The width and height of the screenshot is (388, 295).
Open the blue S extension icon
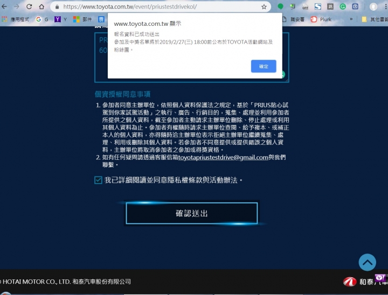[x=318, y=6]
